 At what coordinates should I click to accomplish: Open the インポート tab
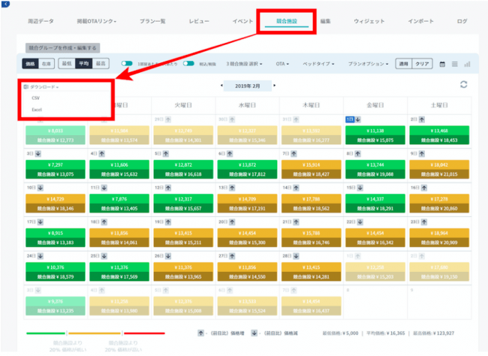(420, 21)
